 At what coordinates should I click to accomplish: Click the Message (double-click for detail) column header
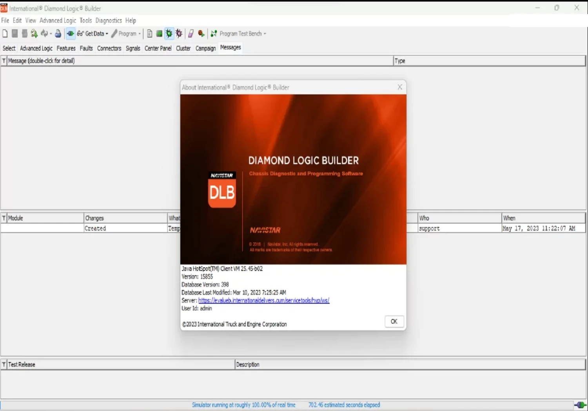pyautogui.click(x=200, y=61)
